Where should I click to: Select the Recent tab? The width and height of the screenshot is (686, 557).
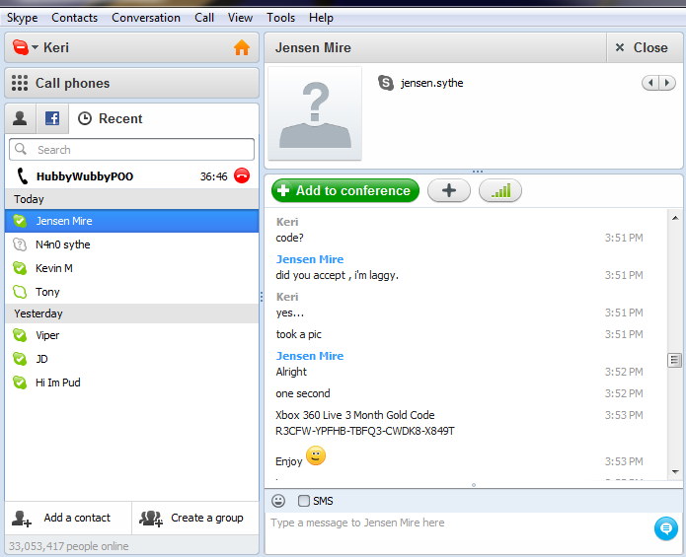(x=111, y=118)
